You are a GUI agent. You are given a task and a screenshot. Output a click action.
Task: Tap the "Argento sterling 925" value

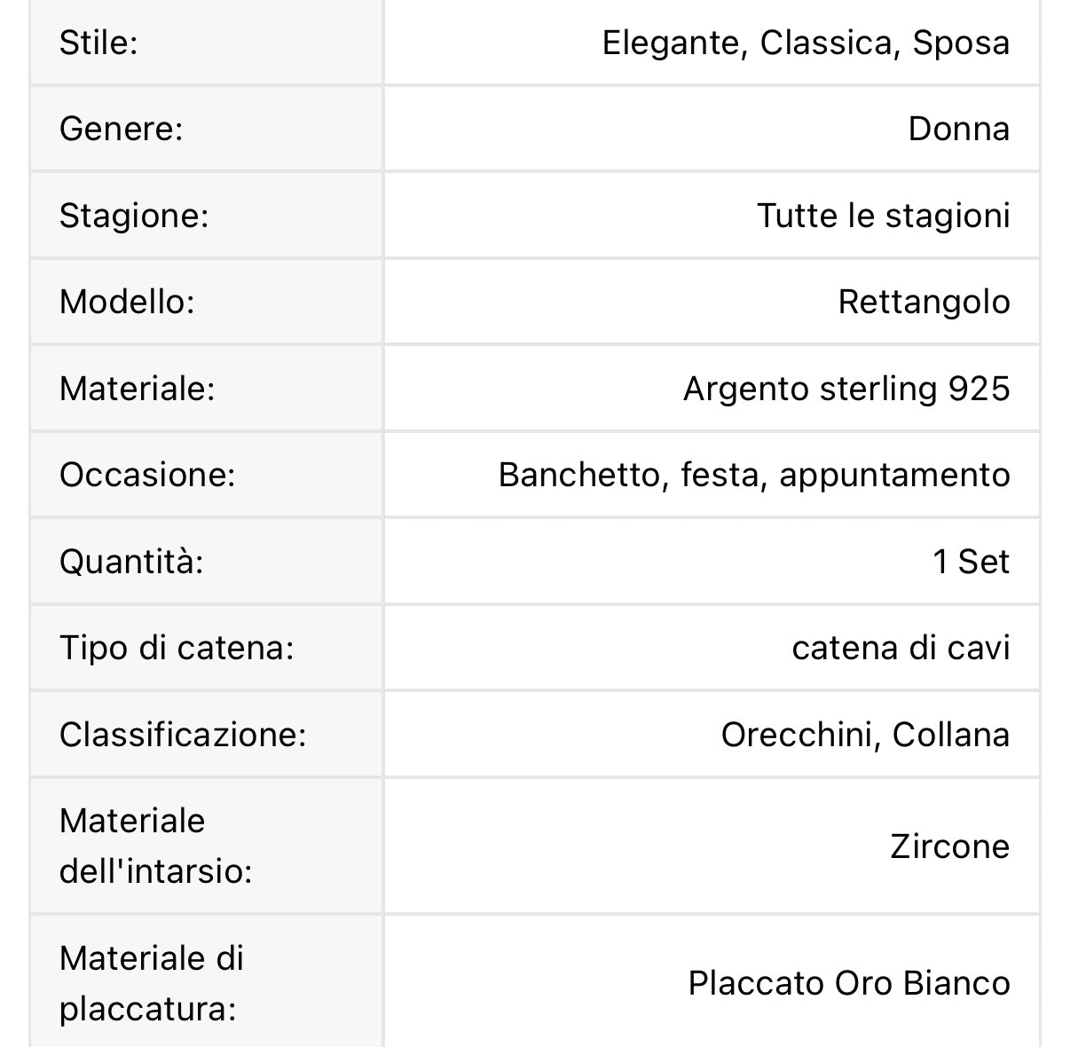846,389
